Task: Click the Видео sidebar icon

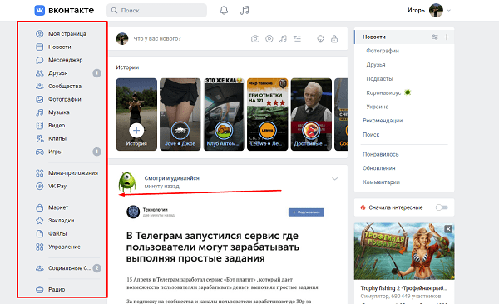Action: 39,125
